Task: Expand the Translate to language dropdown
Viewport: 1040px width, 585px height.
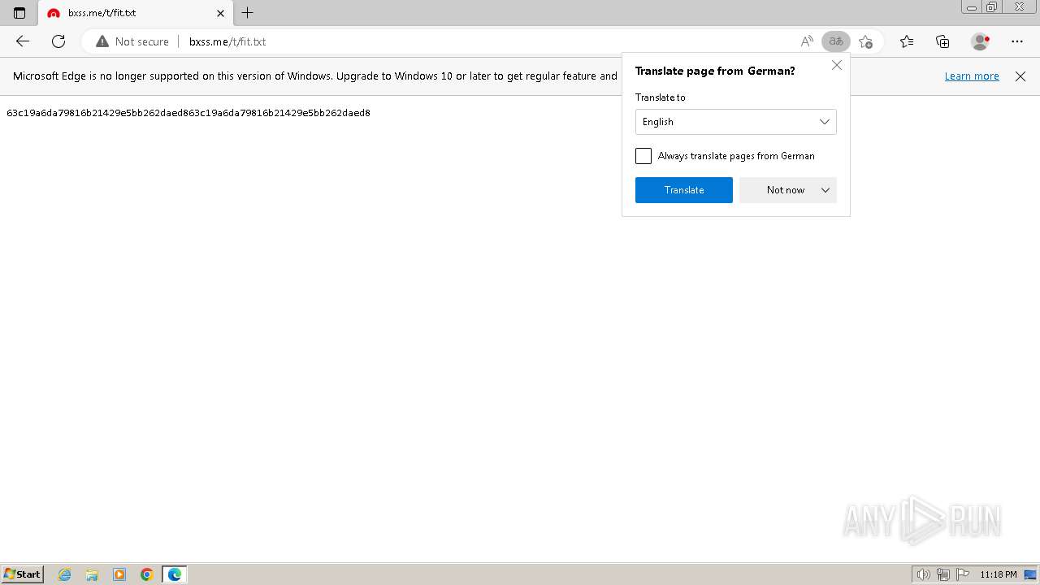Action: tap(736, 122)
